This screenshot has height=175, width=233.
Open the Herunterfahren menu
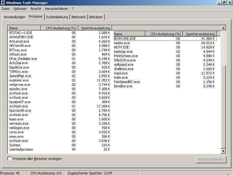pyautogui.click(x=56, y=9)
